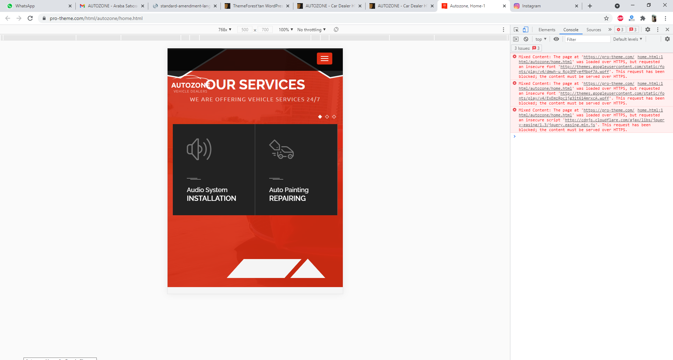The image size is (673, 360).
Task: Select the first slider dot indicator
Action: [x=320, y=117]
